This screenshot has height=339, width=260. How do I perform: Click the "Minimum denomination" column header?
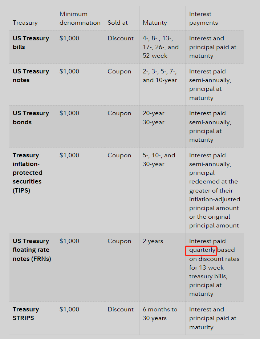tap(80, 18)
